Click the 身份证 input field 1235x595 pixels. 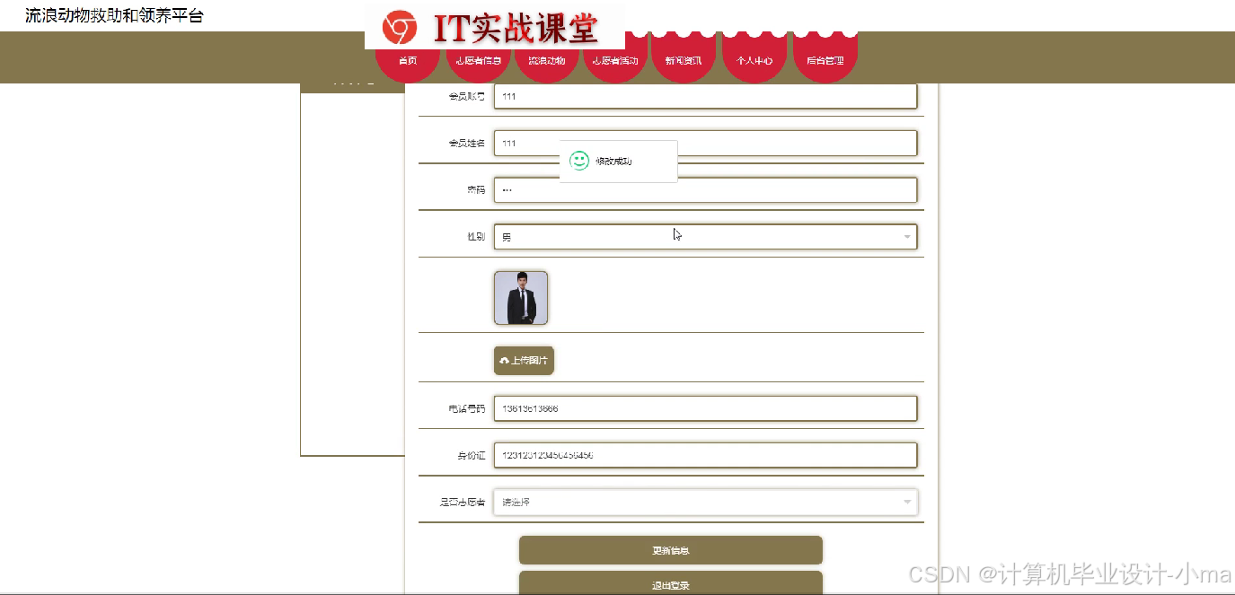coord(705,455)
